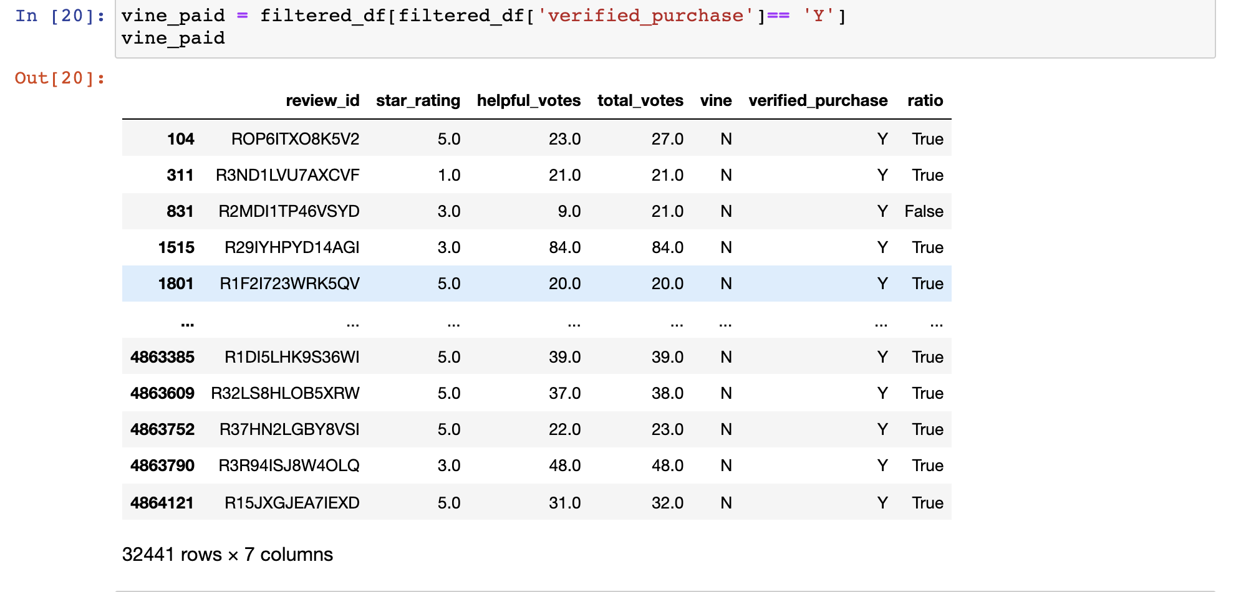Click the review_id column header
Screen dimensions: 1241x592
322,100
